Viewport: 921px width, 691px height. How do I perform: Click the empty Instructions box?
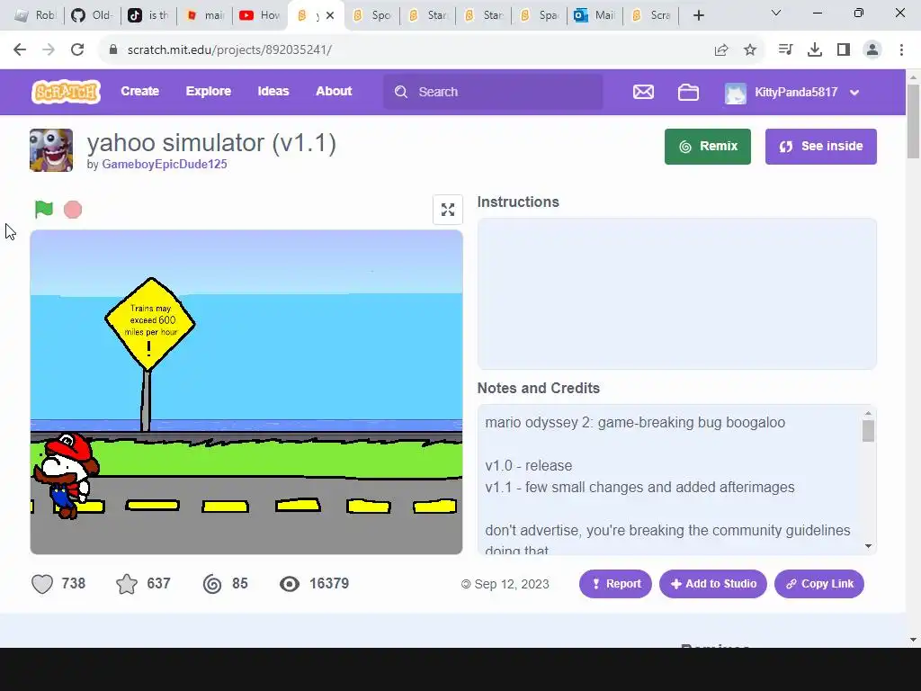[676, 294]
